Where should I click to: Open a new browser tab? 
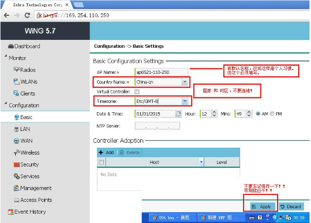[x=79, y=5]
